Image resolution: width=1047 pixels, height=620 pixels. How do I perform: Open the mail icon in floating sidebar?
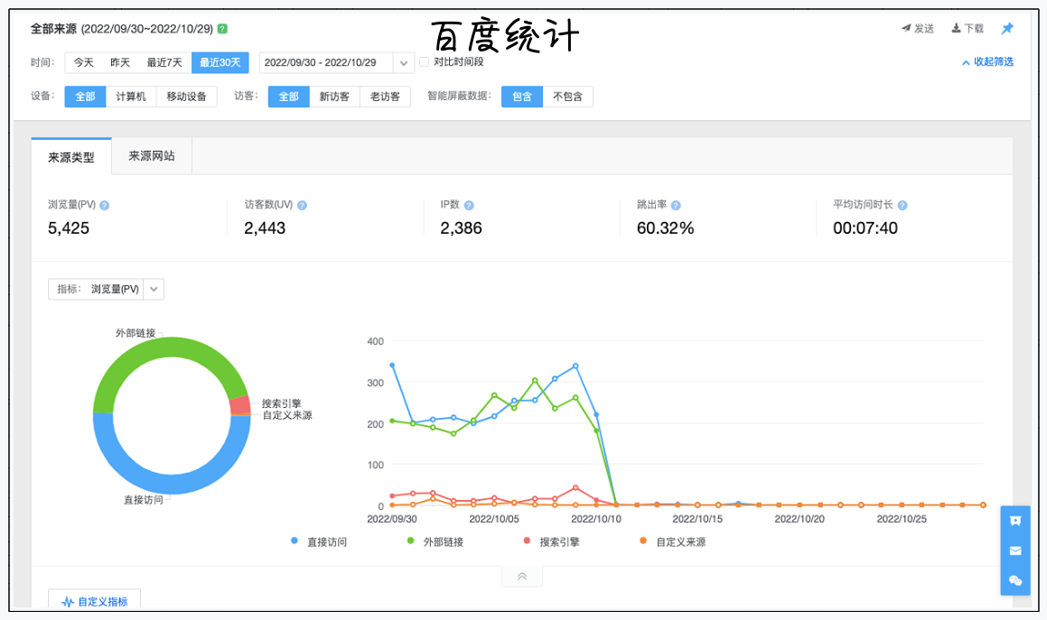[1014, 551]
